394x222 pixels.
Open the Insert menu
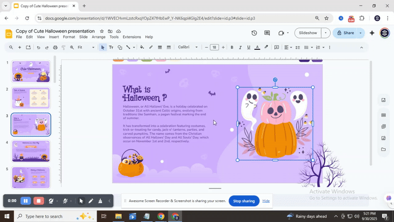(x=54, y=37)
